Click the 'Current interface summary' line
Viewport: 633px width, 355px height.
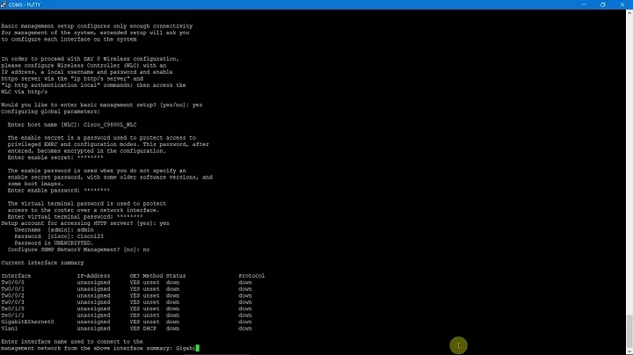42,263
